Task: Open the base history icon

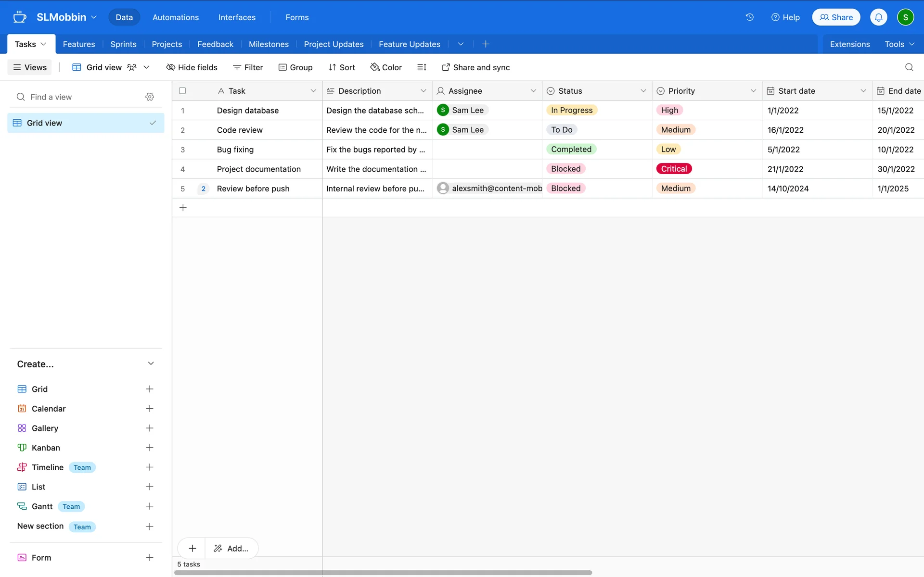Action: pyautogui.click(x=749, y=17)
